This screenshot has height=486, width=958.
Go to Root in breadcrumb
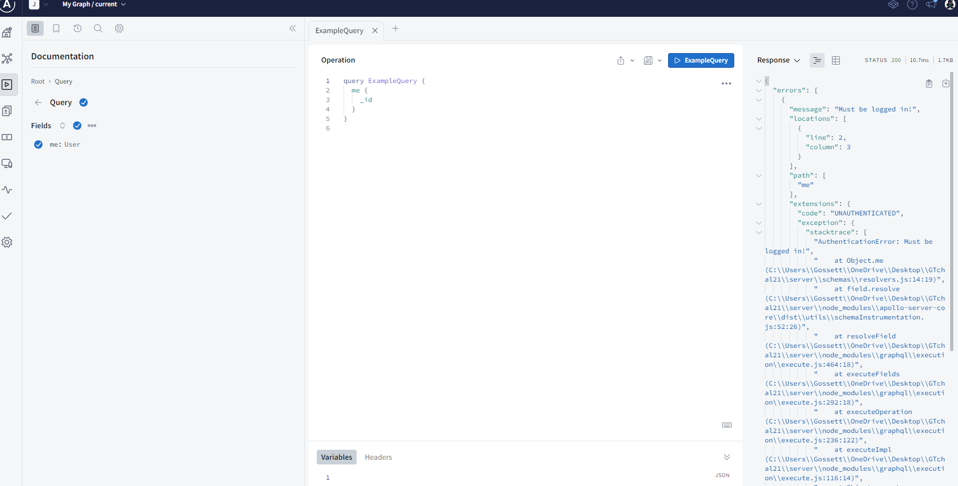coord(38,81)
